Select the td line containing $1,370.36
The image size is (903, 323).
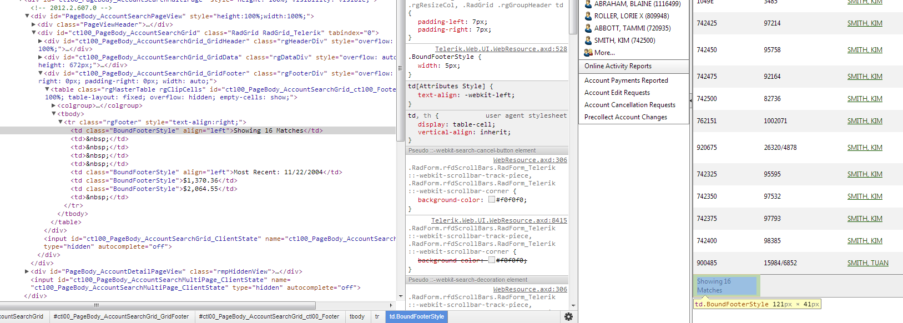pos(154,180)
